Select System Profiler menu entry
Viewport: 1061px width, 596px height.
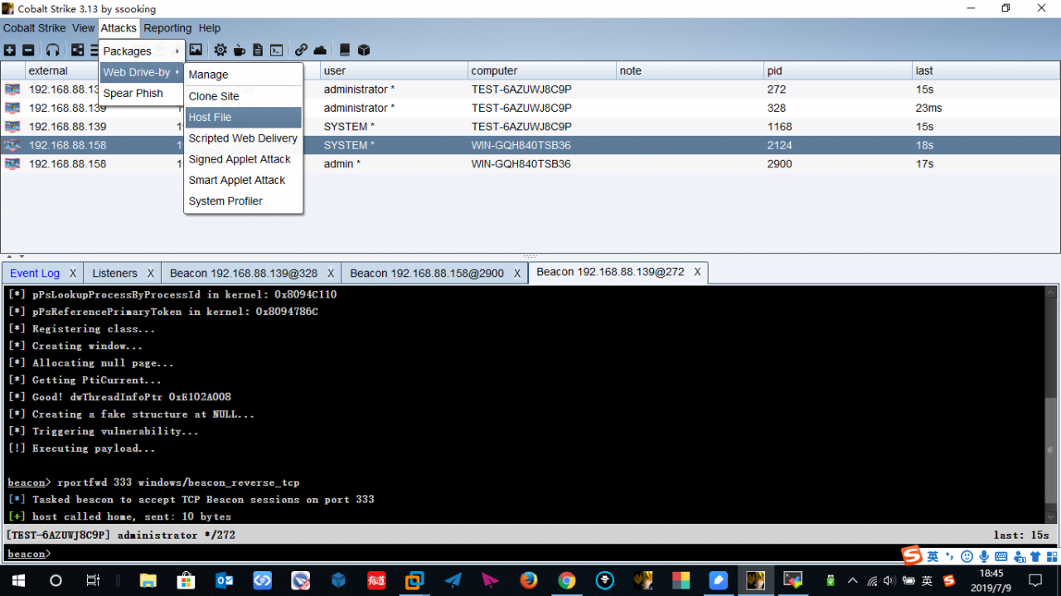click(x=243, y=201)
